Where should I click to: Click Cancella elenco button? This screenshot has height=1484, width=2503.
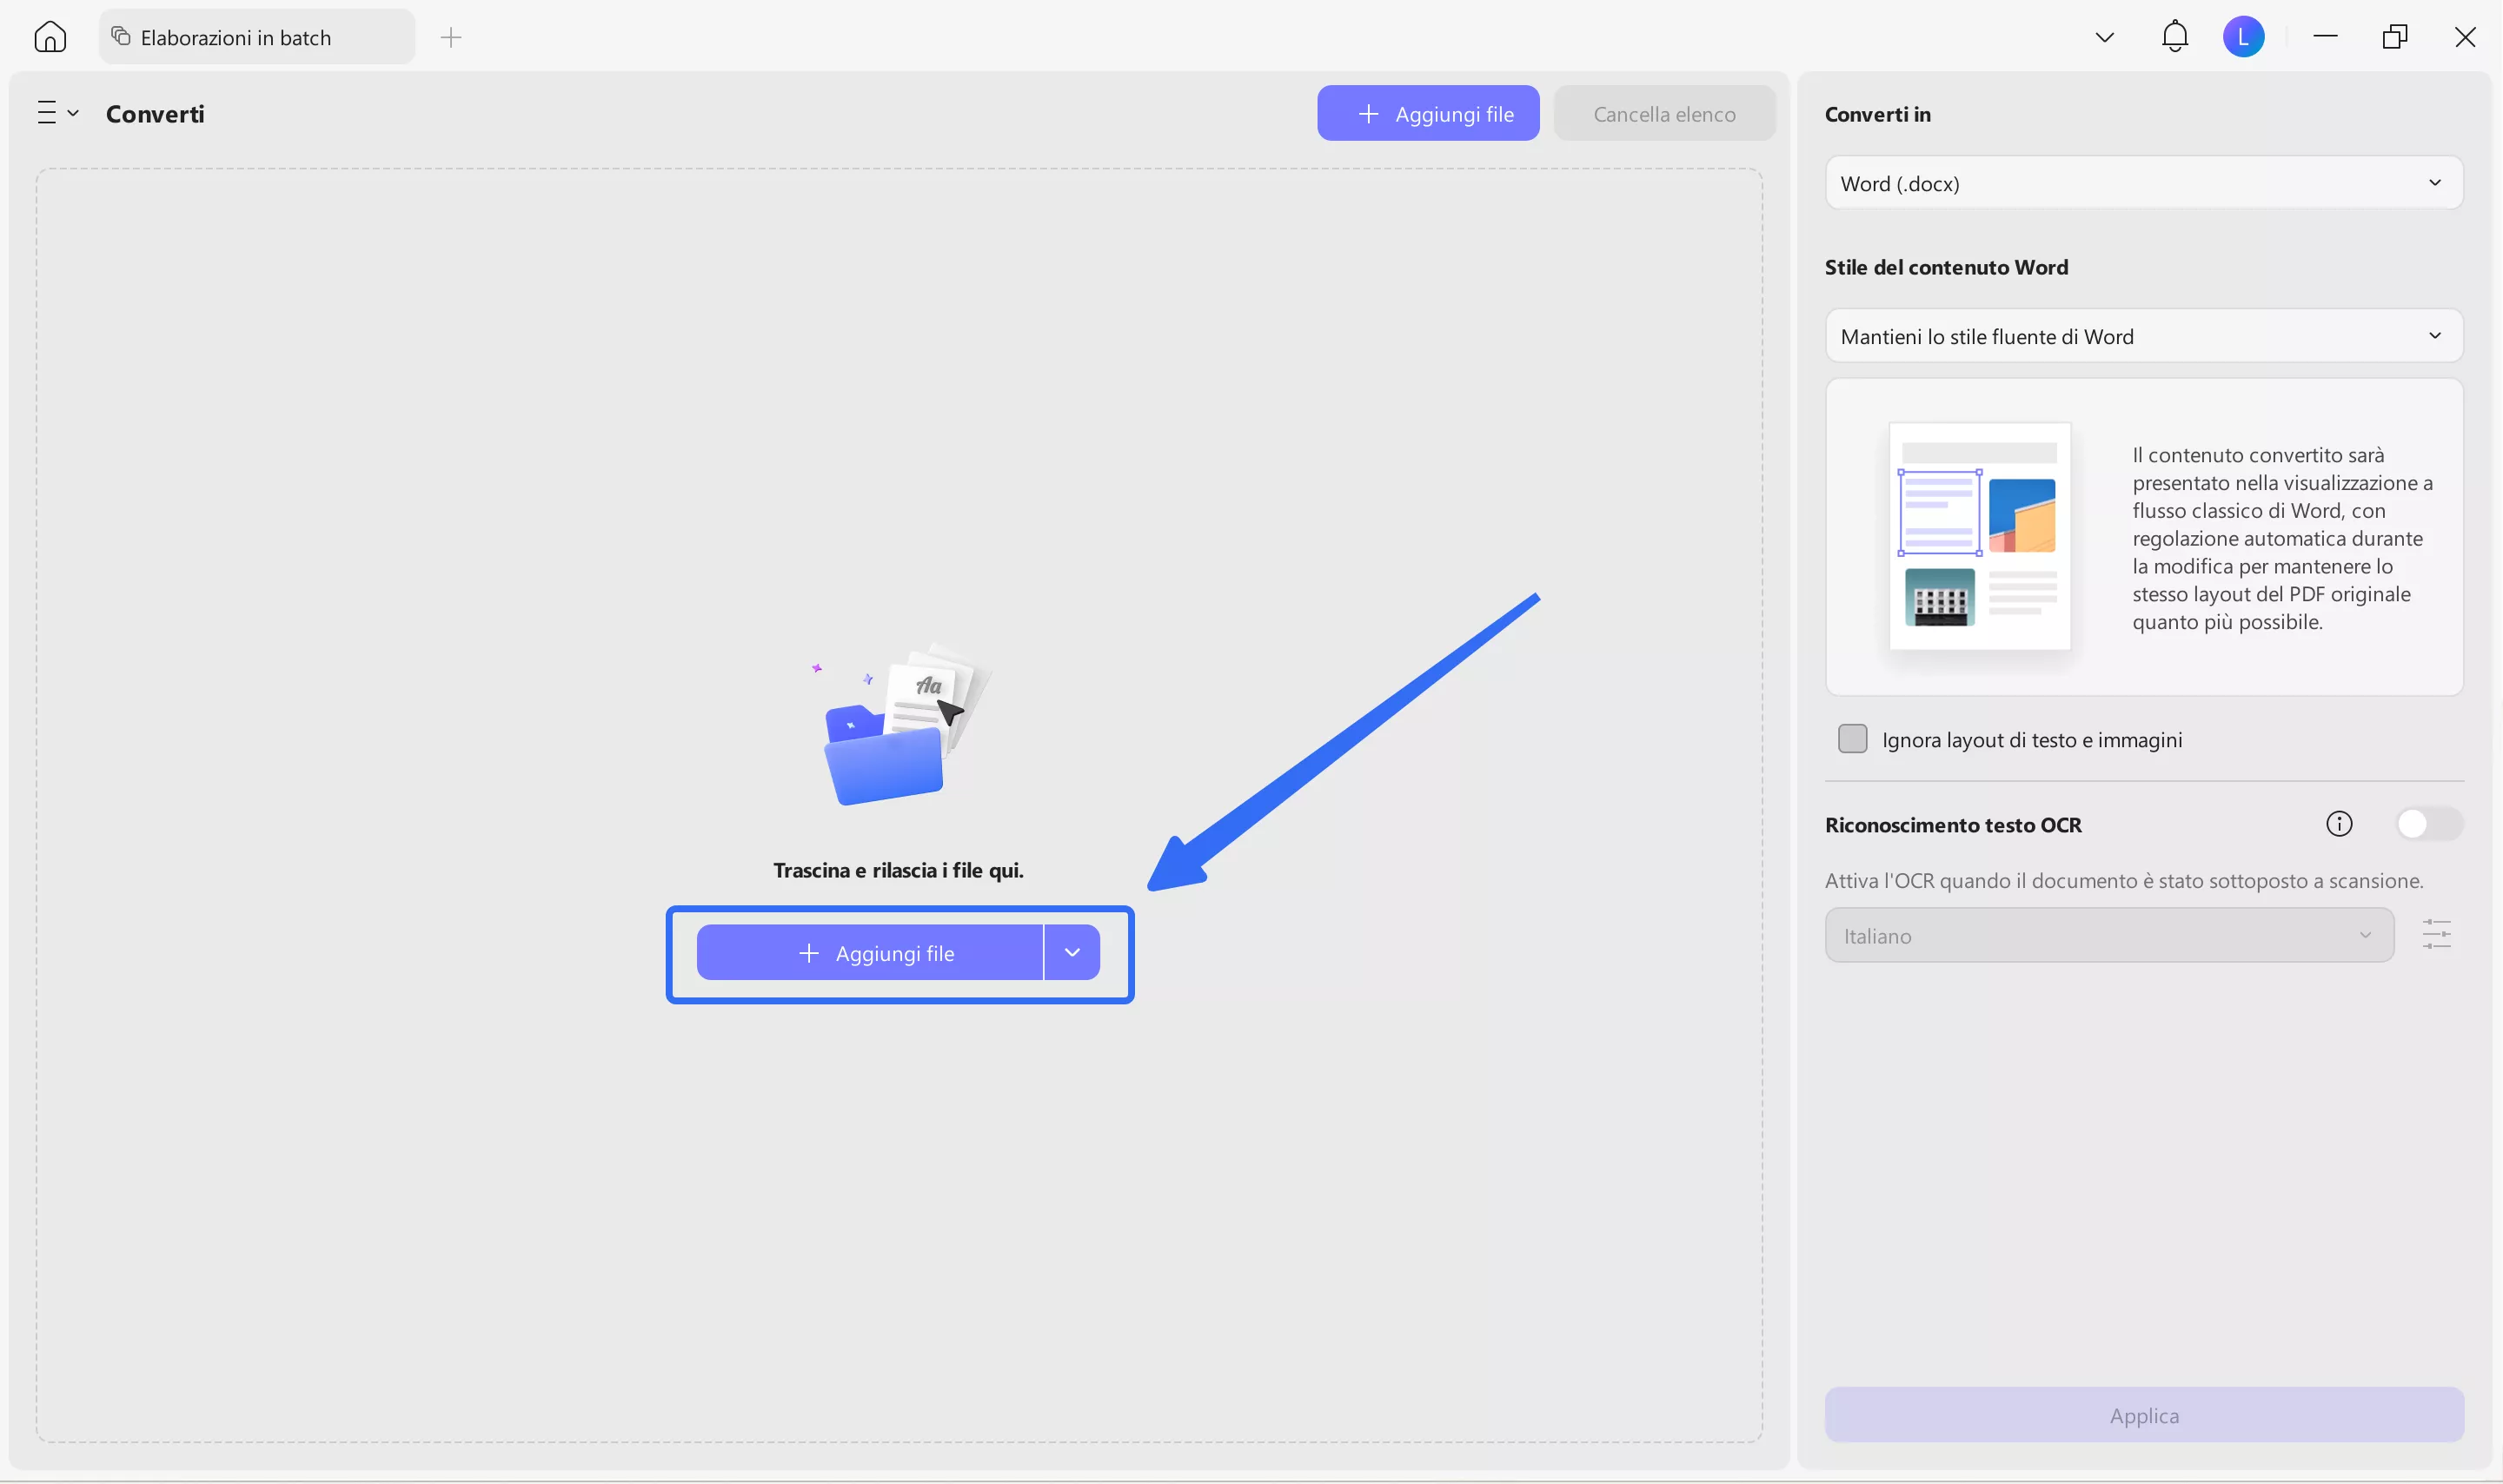coord(1663,114)
